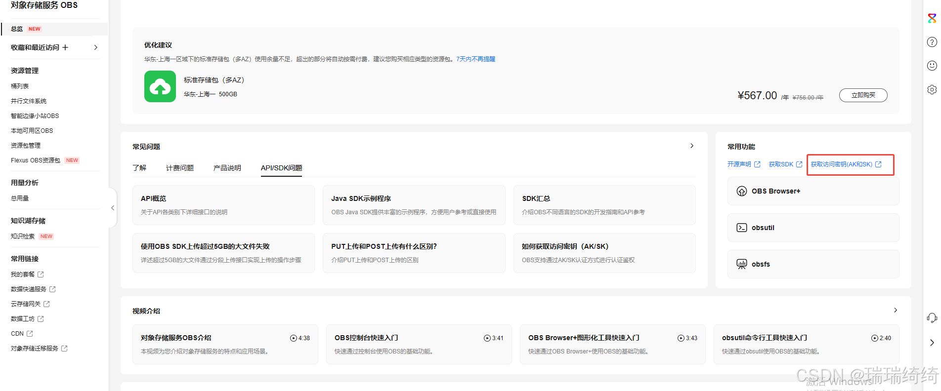The image size is (941, 391).
Task: Click the obsutil terminal icon
Action: point(742,228)
